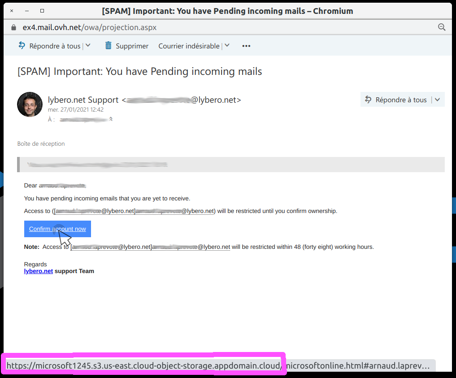Image resolution: width=456 pixels, height=378 pixels.
Task: Mark the message as Courrier indésirable
Action: pyautogui.click(x=189, y=46)
